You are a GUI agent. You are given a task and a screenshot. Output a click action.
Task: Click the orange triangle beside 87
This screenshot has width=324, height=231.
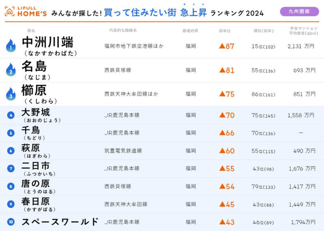point(222,46)
